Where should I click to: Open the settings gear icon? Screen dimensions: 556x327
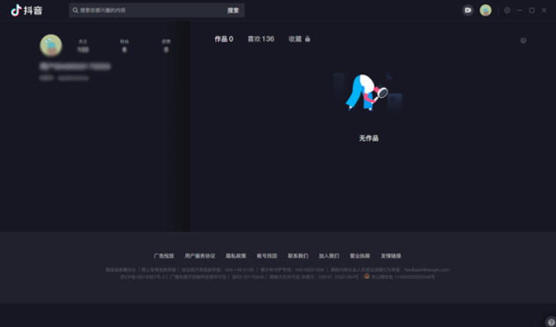pyautogui.click(x=507, y=10)
